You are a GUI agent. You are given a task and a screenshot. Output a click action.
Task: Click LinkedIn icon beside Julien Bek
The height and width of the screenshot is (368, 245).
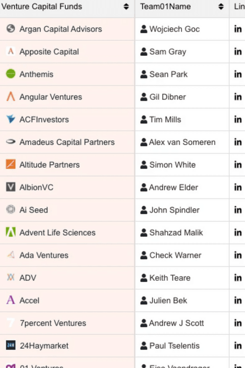[238, 300]
